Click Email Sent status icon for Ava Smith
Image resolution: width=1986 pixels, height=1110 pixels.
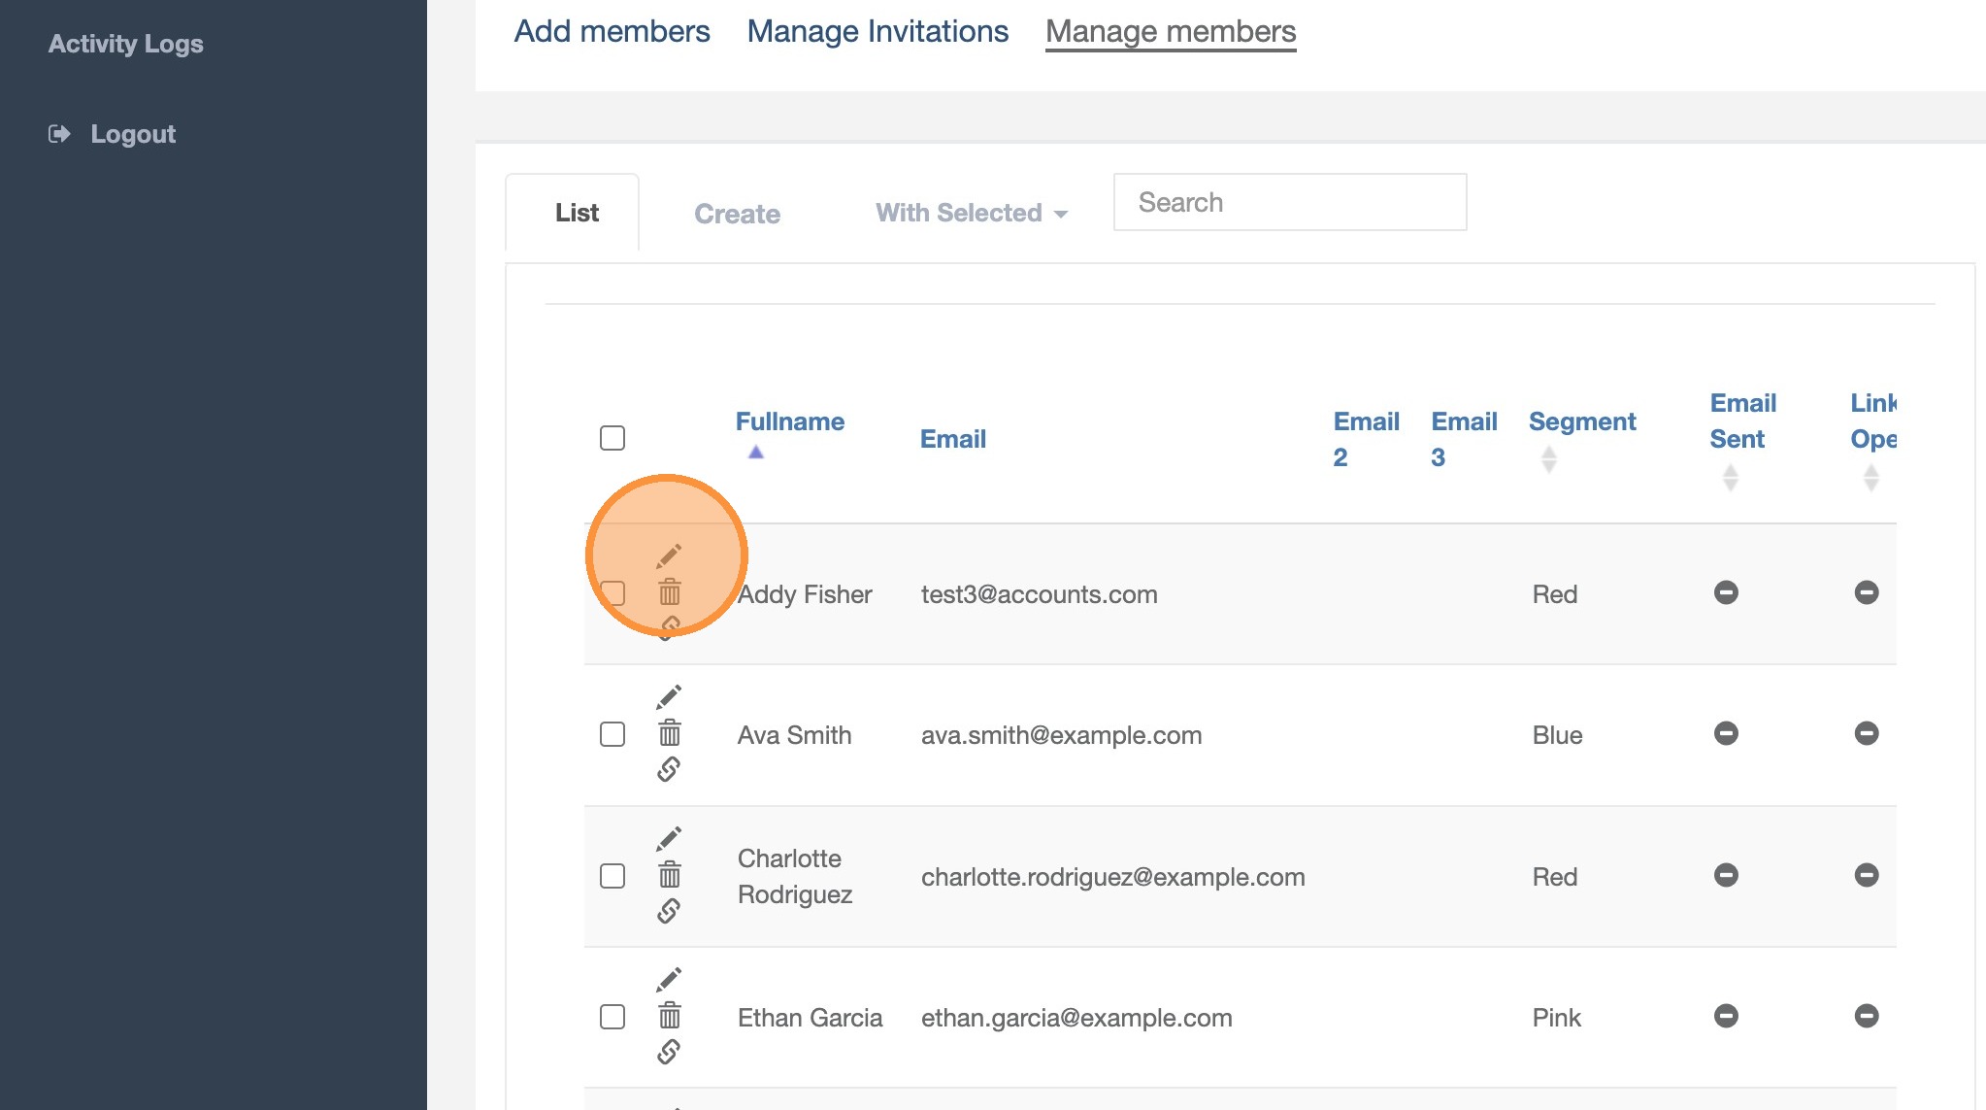1725,733
